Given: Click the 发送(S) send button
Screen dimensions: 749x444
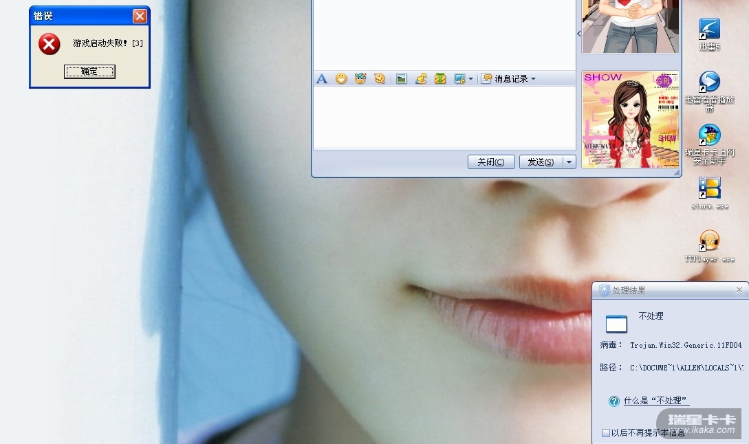Looking at the screenshot, I should 541,162.
